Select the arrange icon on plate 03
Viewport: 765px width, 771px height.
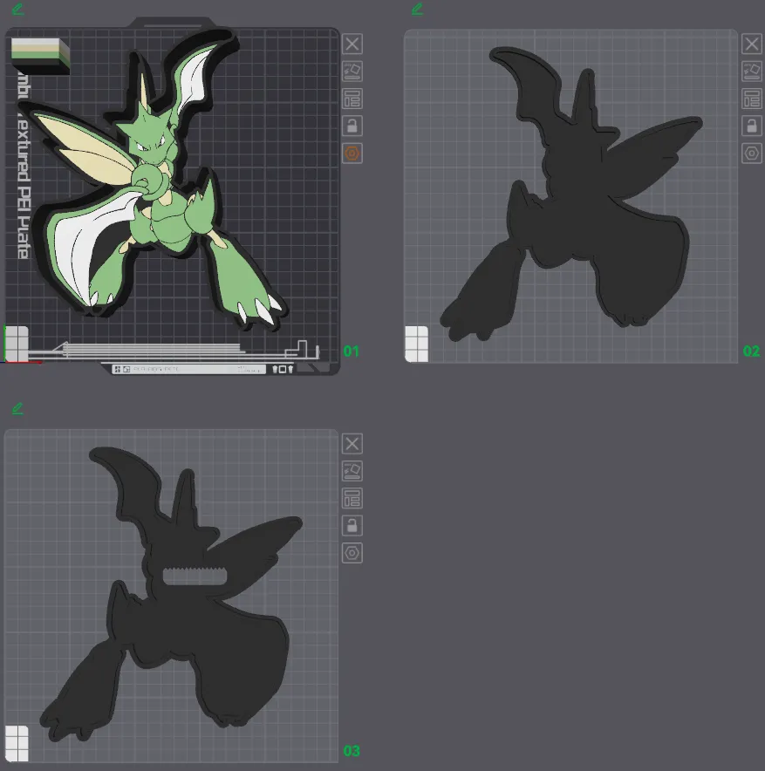click(352, 470)
